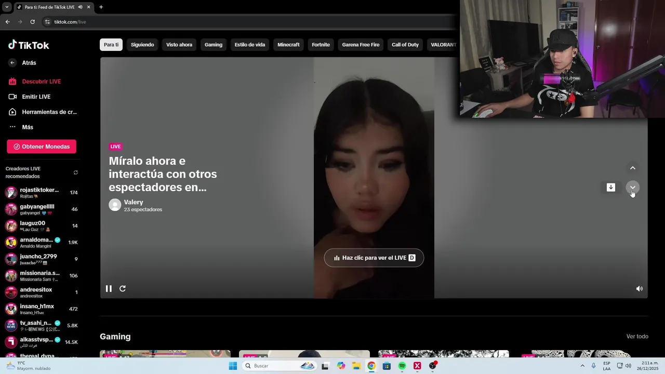Click Haz clic para ver el LIVE

point(374,258)
